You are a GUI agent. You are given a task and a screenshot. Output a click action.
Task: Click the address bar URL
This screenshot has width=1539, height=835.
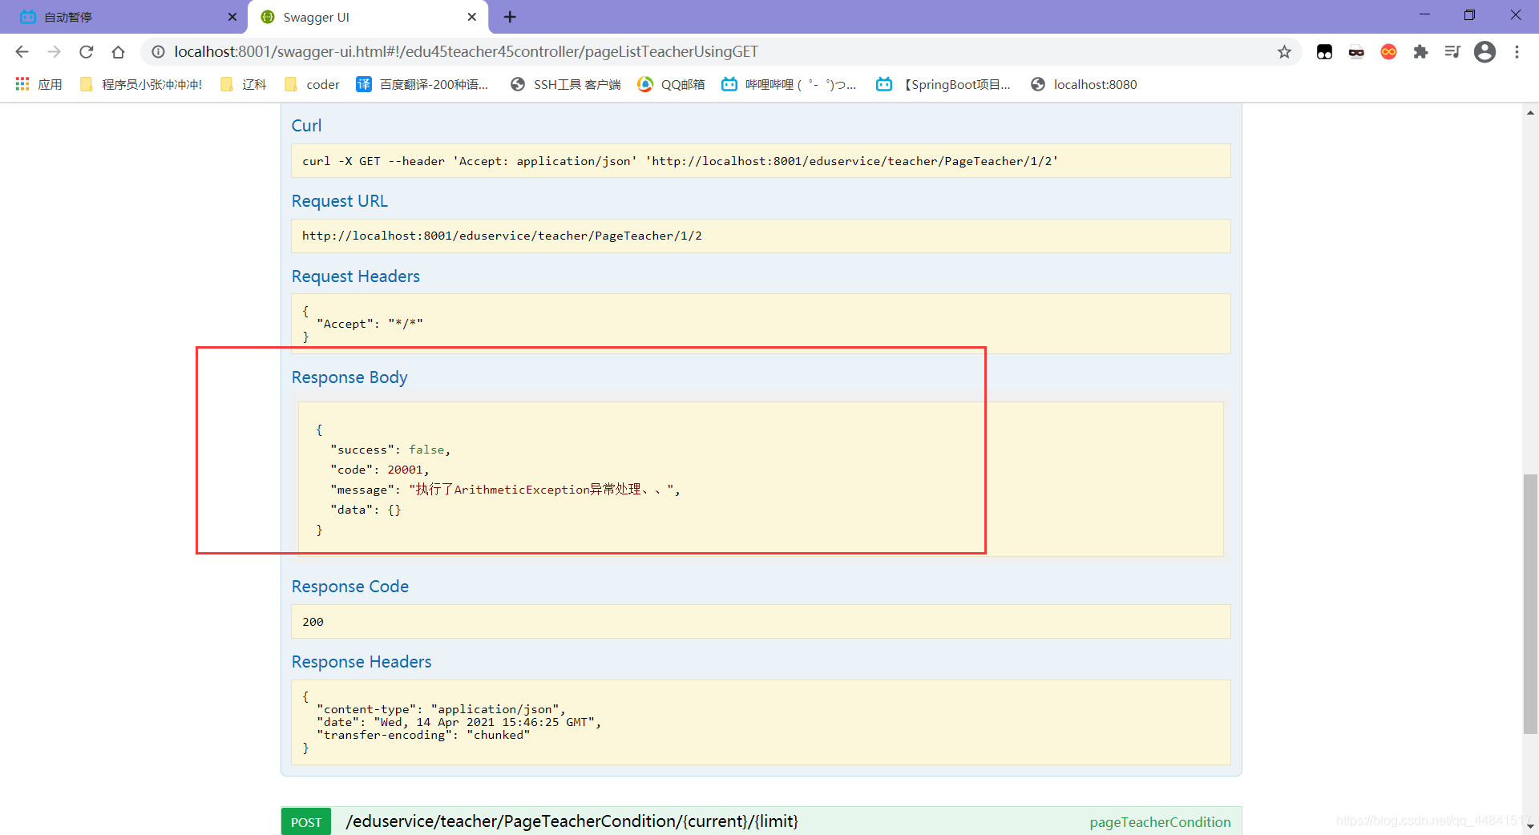click(466, 52)
